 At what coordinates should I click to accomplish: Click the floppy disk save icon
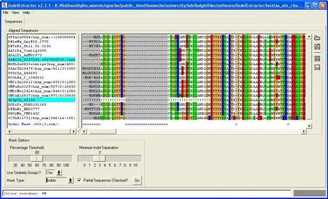(x=317, y=67)
